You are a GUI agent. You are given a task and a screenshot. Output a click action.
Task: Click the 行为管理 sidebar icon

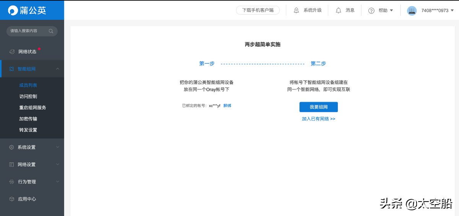(x=11, y=182)
